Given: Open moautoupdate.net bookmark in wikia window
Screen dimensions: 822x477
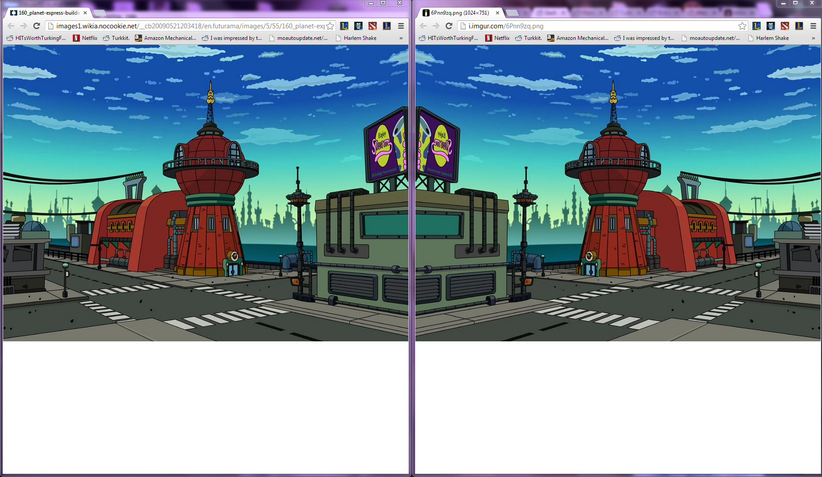Looking at the screenshot, I should coord(298,38).
